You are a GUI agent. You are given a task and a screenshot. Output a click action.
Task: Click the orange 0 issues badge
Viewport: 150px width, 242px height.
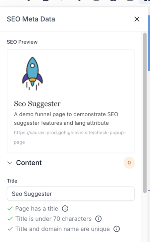(129, 163)
